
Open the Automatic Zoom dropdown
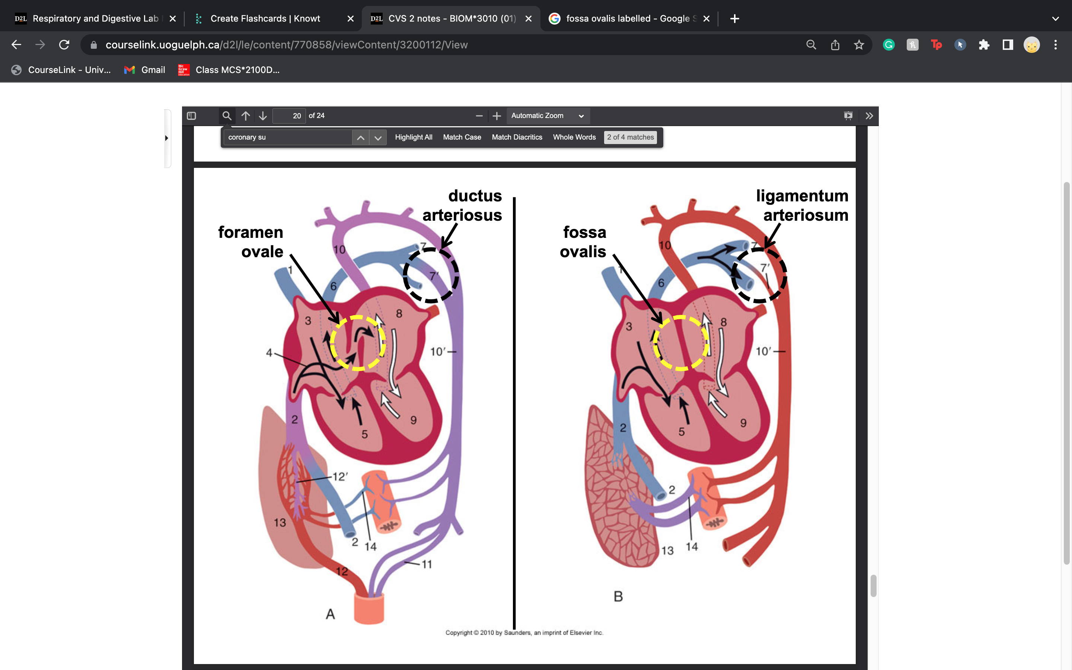pos(548,116)
